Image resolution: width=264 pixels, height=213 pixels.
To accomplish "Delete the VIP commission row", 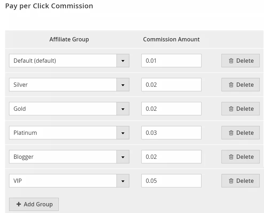I will (x=240, y=181).
